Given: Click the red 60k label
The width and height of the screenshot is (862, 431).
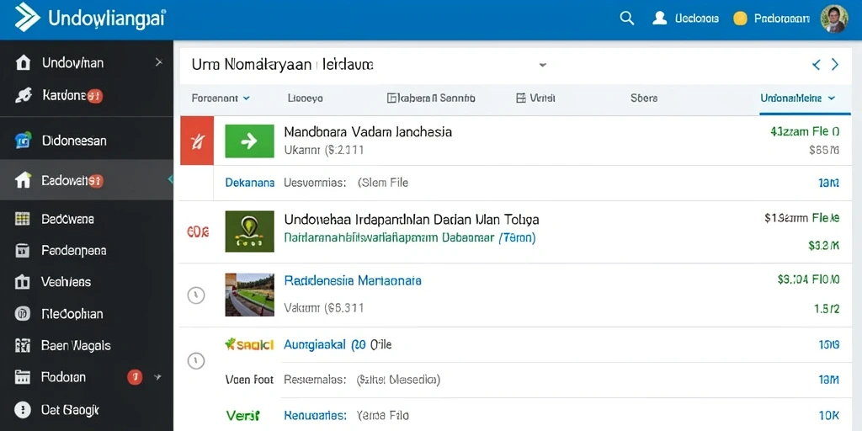Looking at the screenshot, I should pos(198,232).
